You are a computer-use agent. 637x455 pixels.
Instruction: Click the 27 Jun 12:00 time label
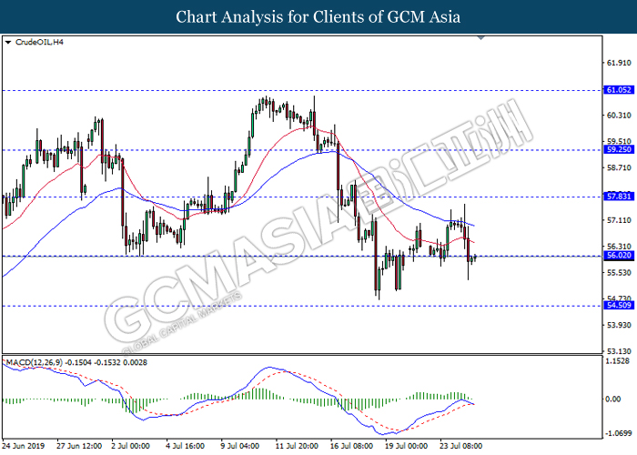[x=79, y=446]
